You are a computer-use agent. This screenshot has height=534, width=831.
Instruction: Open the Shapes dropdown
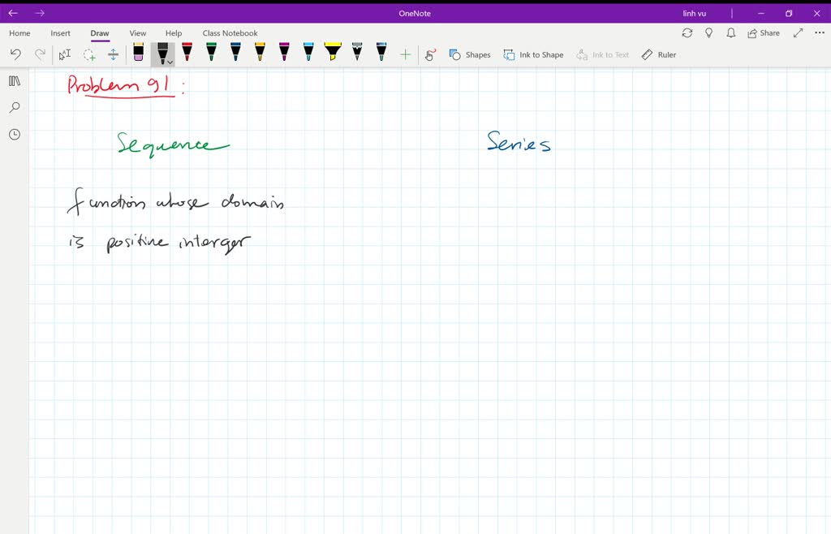[x=470, y=54]
